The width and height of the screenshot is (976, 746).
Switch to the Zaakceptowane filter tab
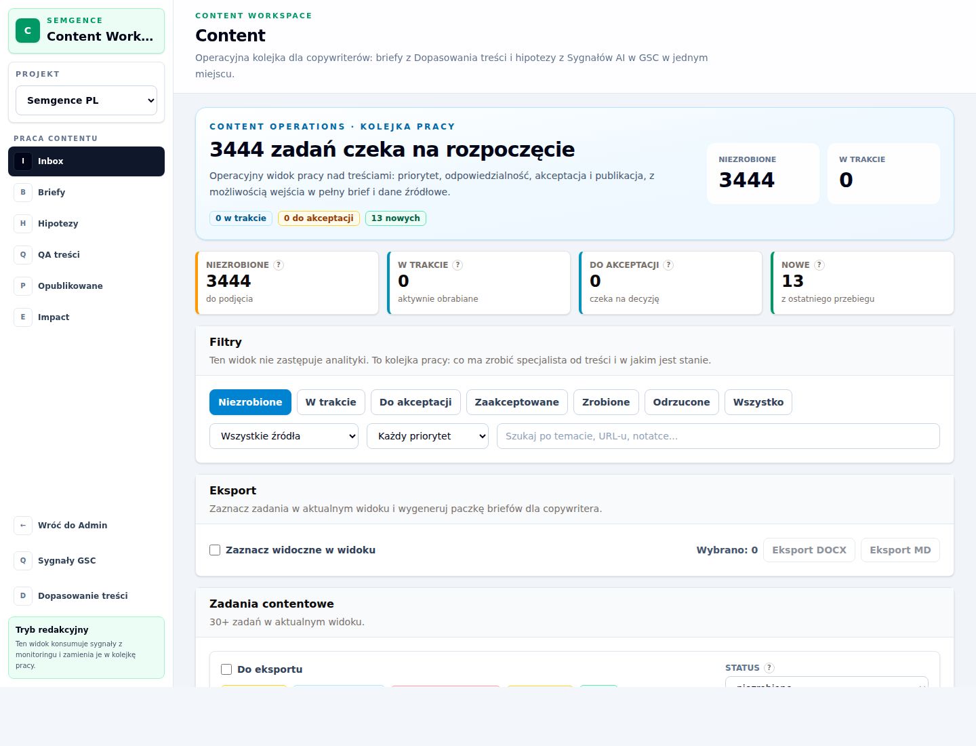516,402
